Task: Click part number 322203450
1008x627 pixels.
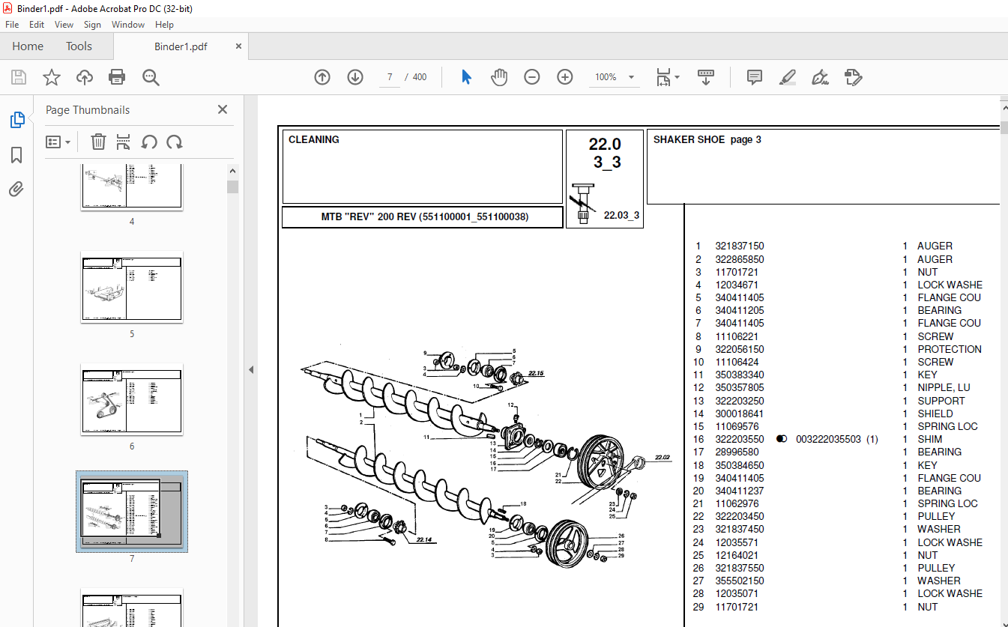Action: tap(740, 516)
